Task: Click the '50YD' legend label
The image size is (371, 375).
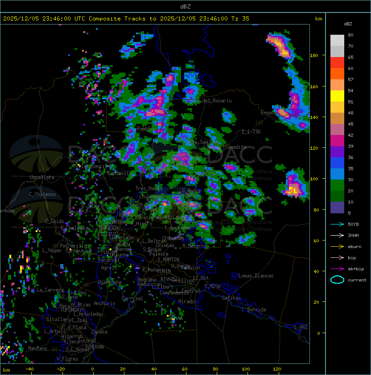Action: click(353, 224)
